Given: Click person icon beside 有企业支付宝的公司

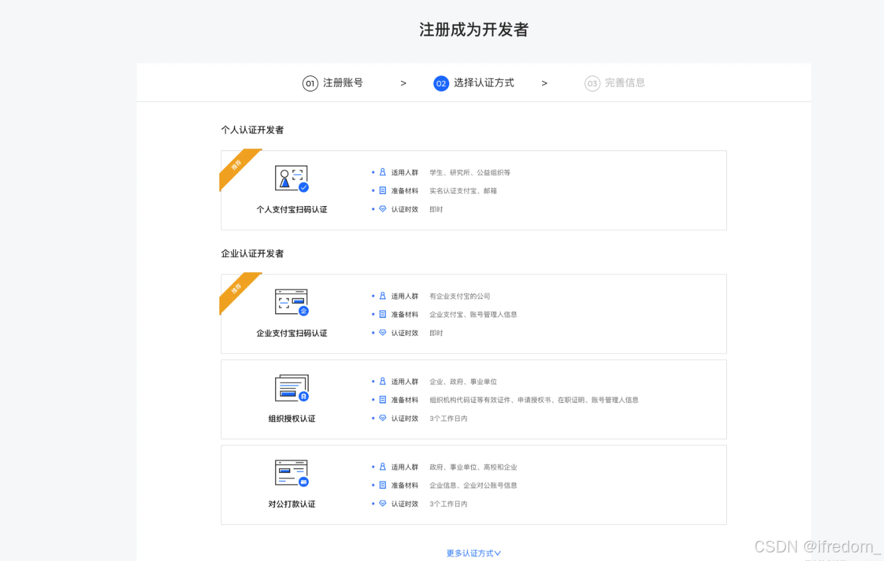Looking at the screenshot, I should tap(382, 296).
